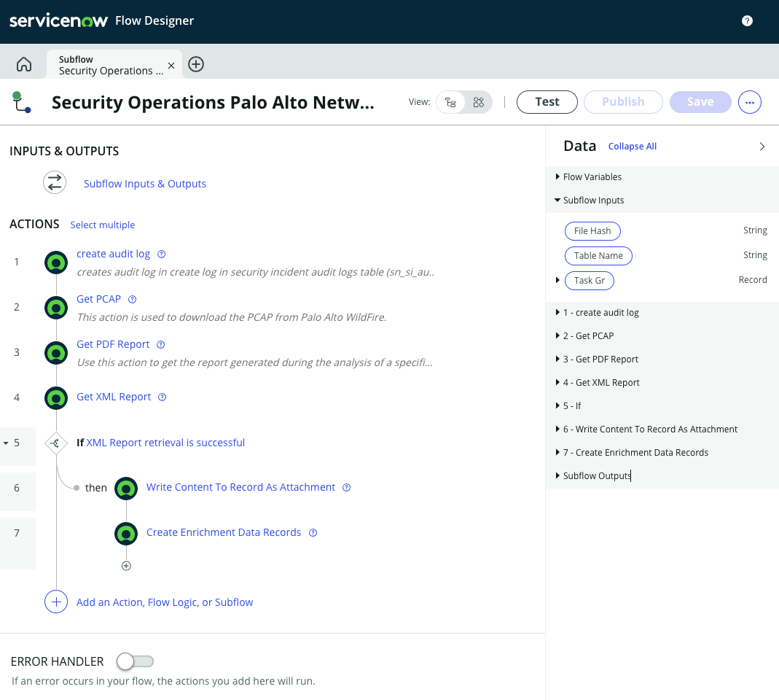Screen dimensions: 779x700
Task: Click the Get PDF Report action icon
Action: [x=56, y=352]
